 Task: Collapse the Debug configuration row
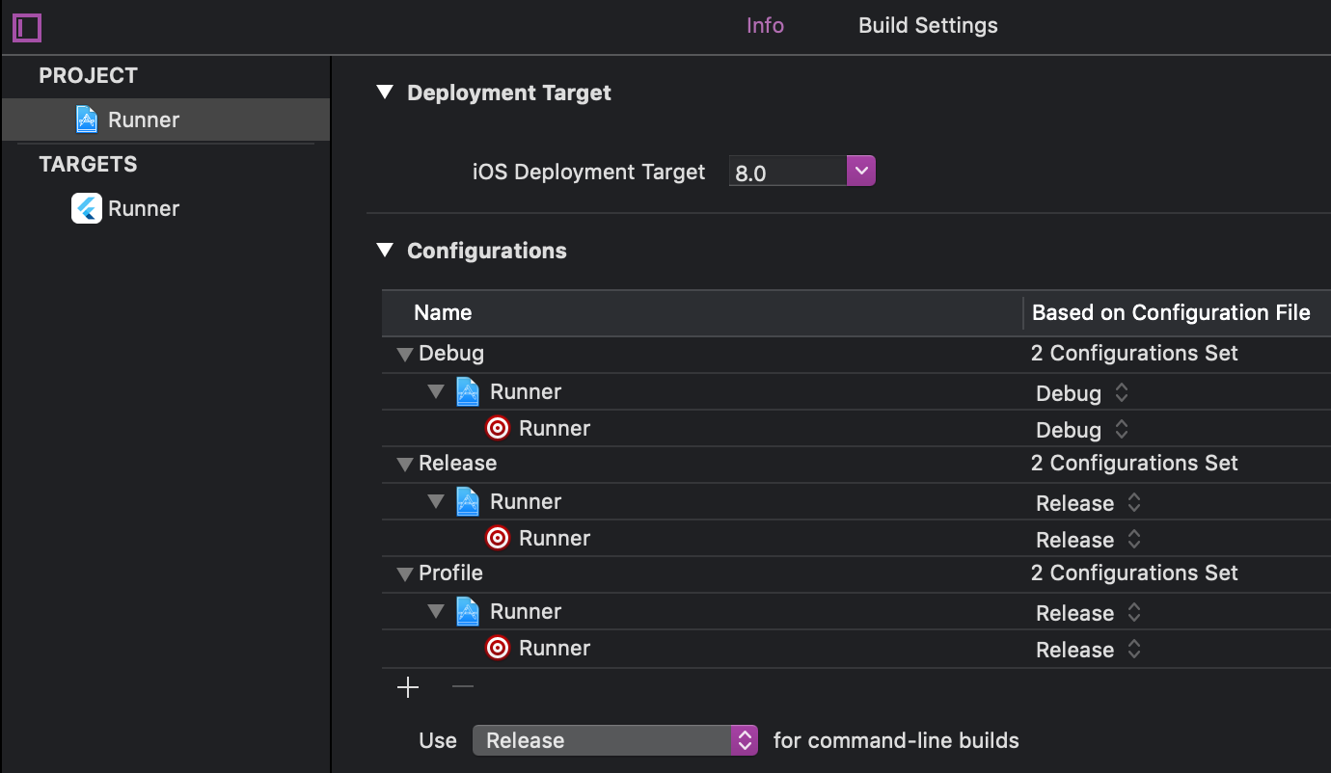405,354
